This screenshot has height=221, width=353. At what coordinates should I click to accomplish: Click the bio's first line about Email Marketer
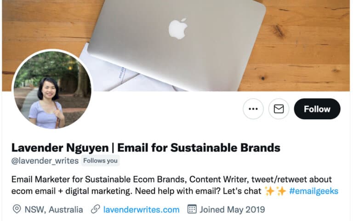click(171, 179)
